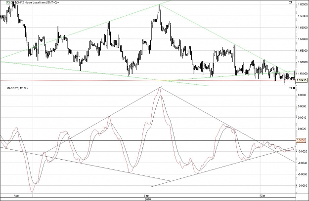This screenshot has width=309, height=201.
Task: Click the Aug label on time axis
Action: (16, 196)
